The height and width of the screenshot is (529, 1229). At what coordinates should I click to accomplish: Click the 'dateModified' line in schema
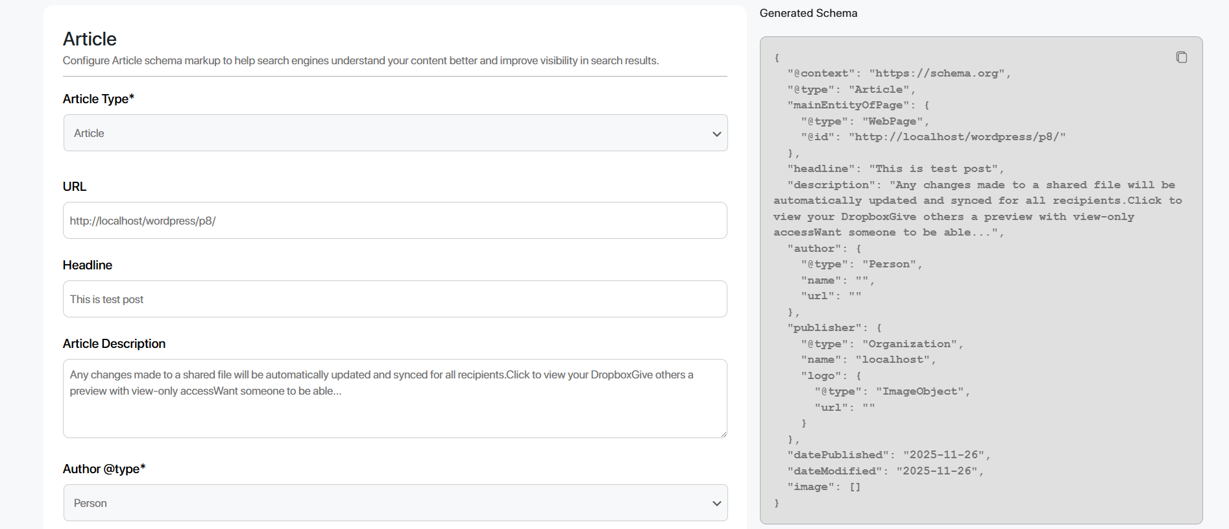point(886,471)
